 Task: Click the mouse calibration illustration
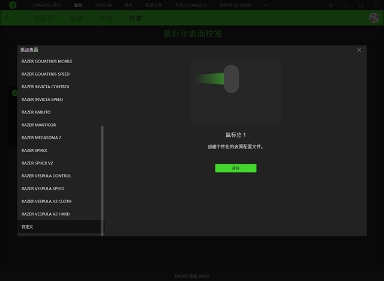(236, 93)
